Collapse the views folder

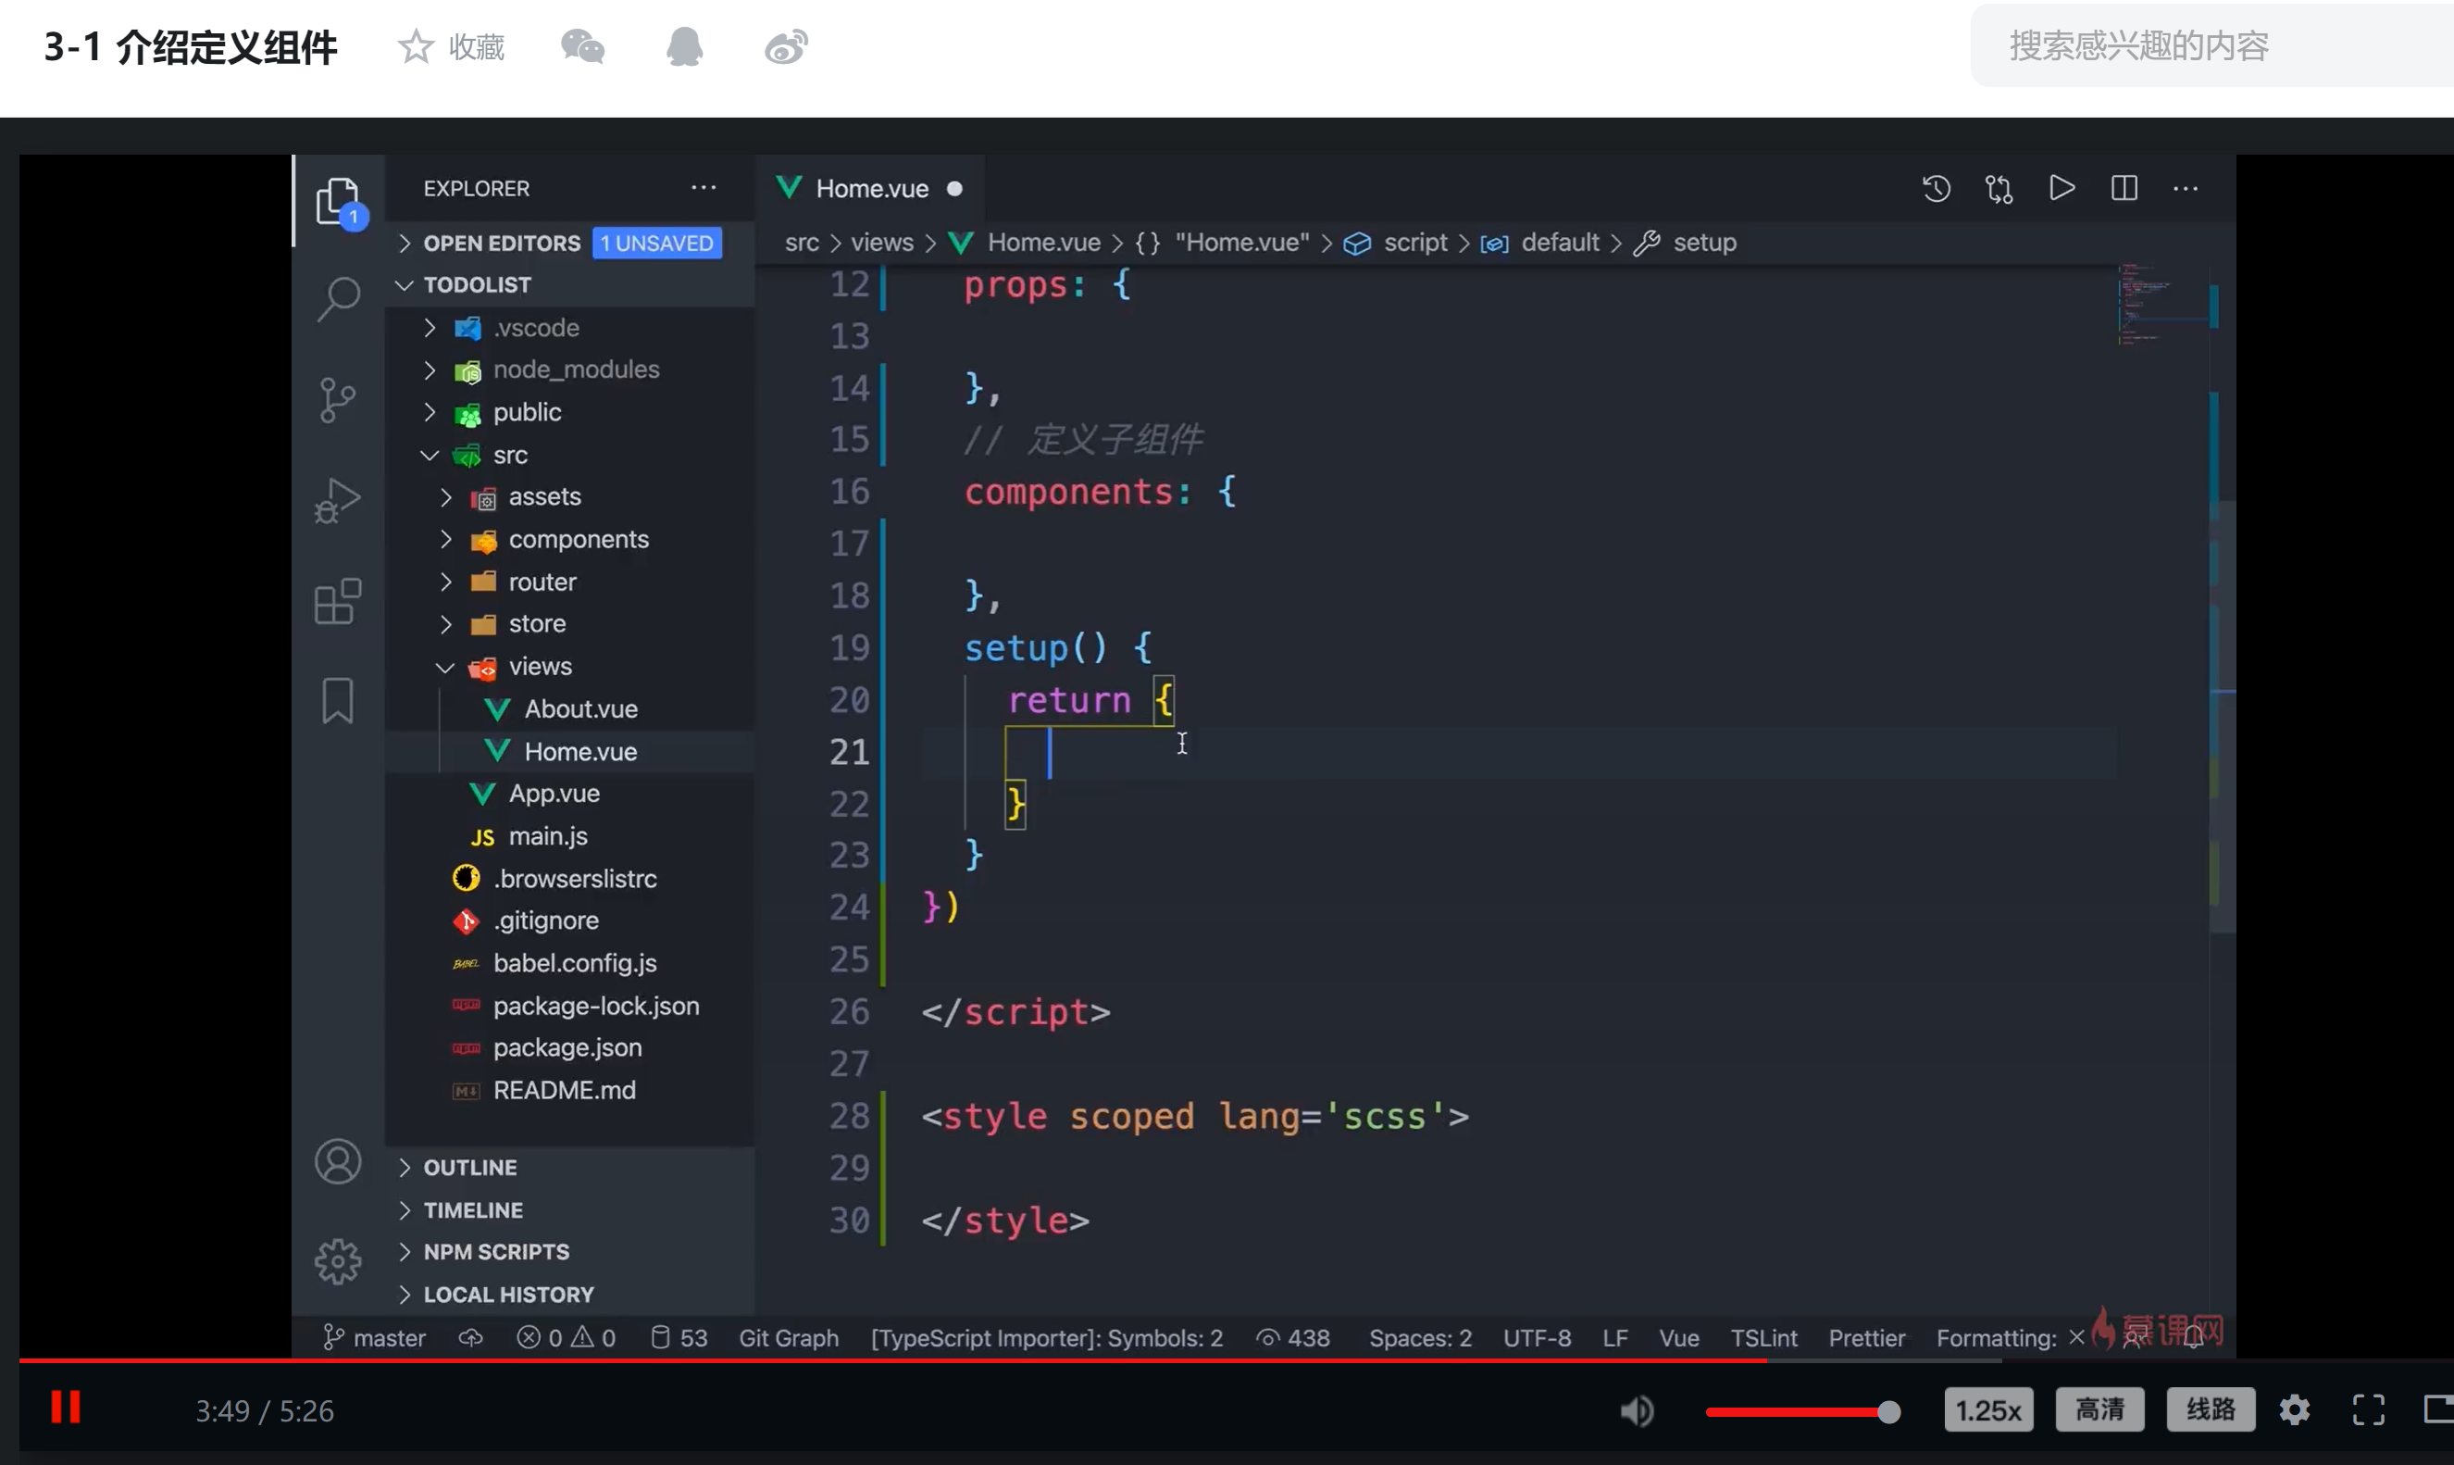[539, 667]
